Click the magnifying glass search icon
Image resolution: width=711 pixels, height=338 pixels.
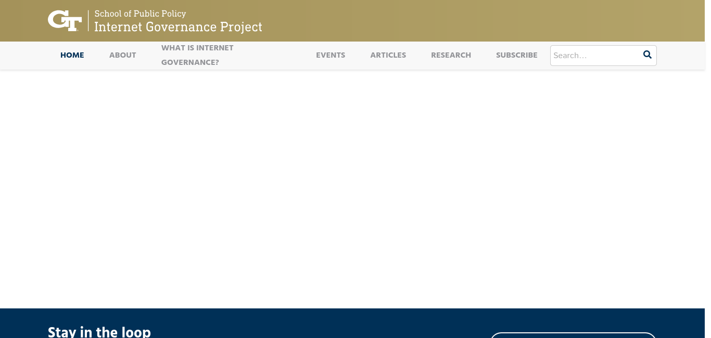pos(647,55)
